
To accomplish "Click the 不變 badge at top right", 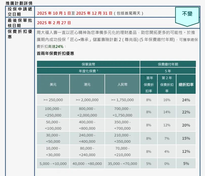I will (x=187, y=14).
